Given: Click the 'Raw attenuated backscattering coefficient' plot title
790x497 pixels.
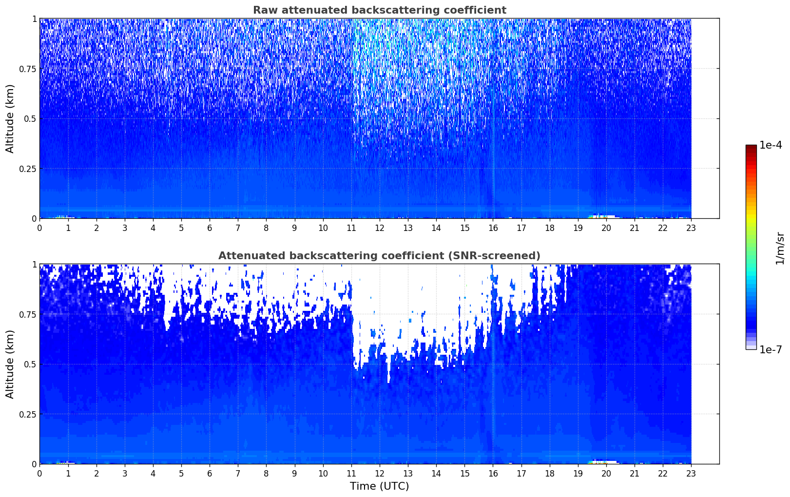Looking at the screenshot, I should pos(379,10).
